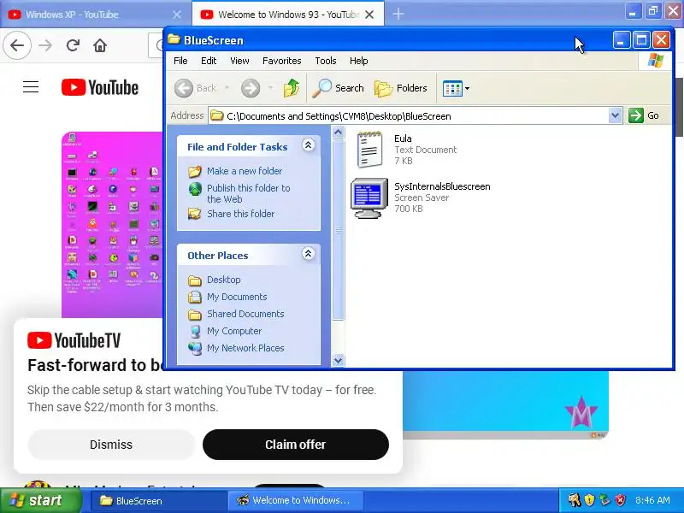Go up one folder level in Explorer
684x513 pixels.
coord(292,88)
